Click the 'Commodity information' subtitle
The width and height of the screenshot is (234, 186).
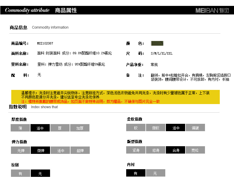tap(50, 27)
